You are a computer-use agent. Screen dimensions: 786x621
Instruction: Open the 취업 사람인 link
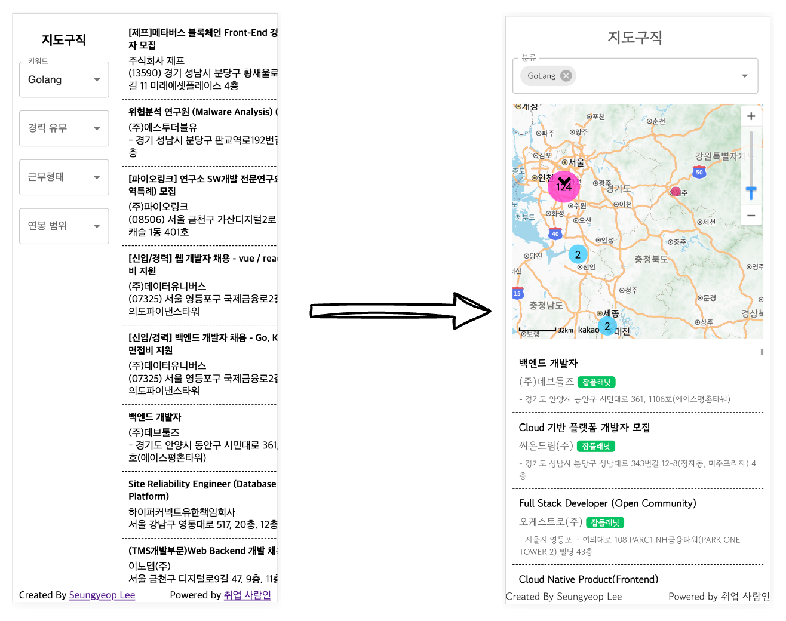(x=247, y=595)
